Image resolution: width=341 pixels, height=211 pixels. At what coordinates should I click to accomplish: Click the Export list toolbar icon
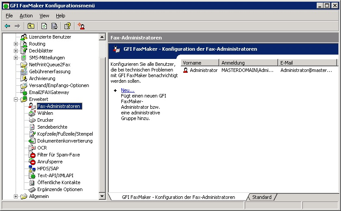point(54,26)
